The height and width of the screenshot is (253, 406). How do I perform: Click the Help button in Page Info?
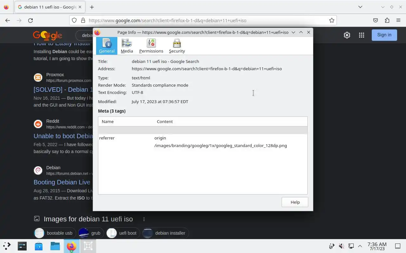(x=295, y=202)
